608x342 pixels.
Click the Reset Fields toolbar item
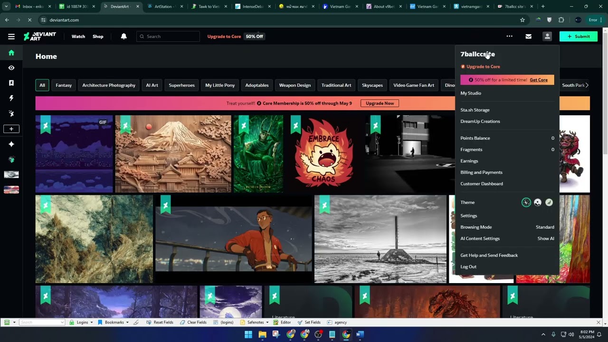pyautogui.click(x=160, y=322)
